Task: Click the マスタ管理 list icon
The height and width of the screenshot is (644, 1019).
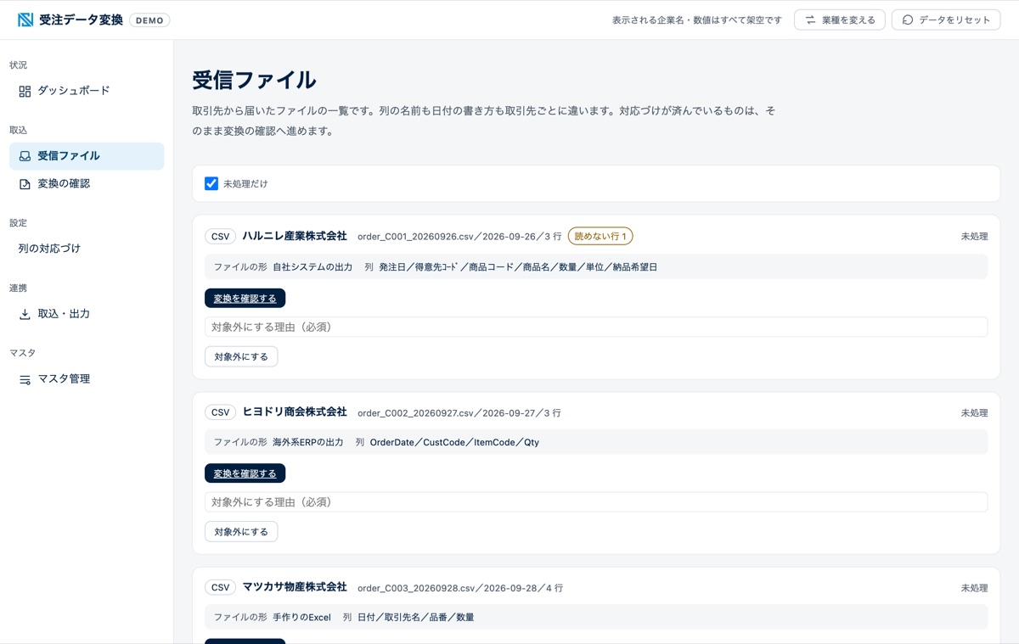Action: [25, 379]
